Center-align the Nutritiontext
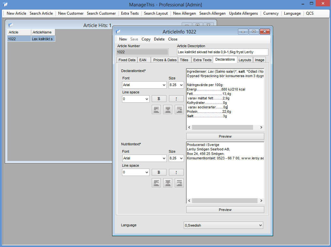 point(168,183)
